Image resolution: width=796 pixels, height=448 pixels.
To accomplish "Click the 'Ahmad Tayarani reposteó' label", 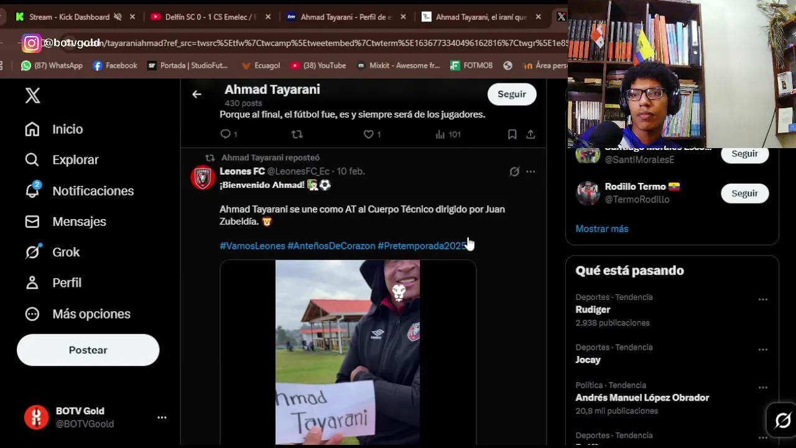I will tap(271, 157).
